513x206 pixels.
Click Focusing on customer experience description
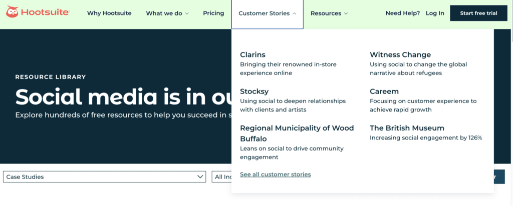[423, 105]
